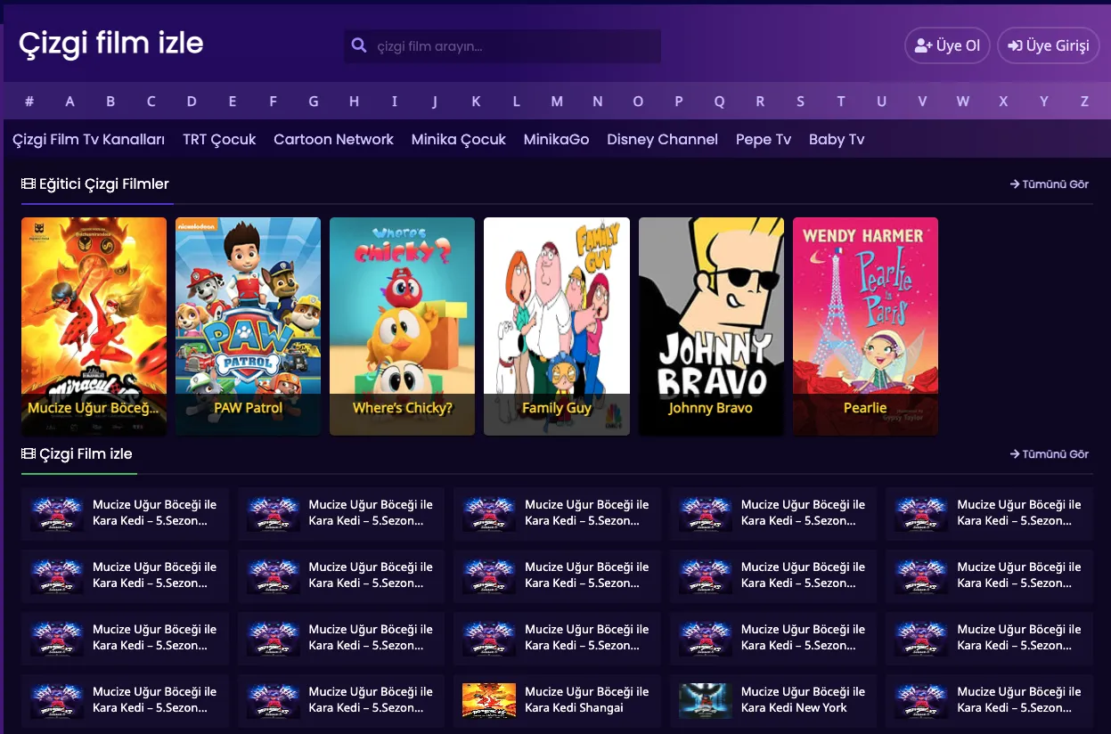Open the Family Guy poster
This screenshot has width=1111, height=734.
point(557,326)
